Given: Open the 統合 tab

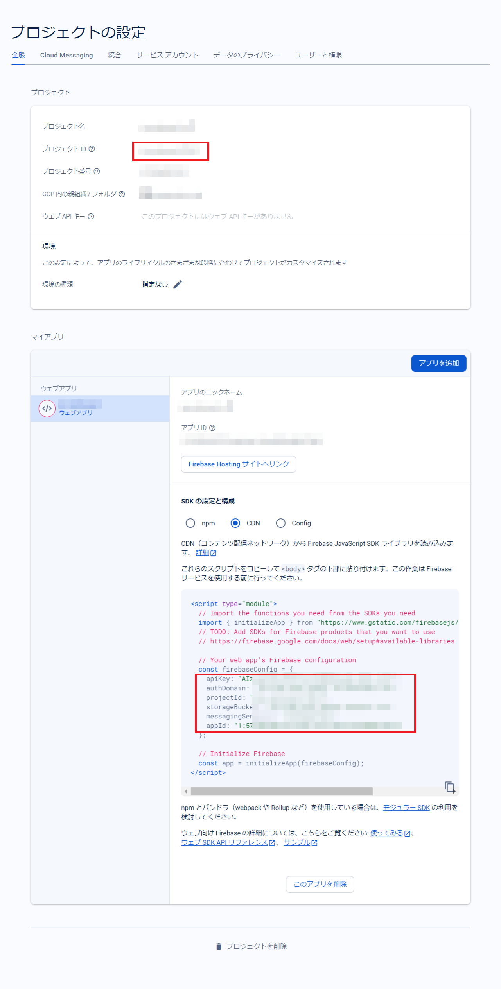Looking at the screenshot, I should (x=115, y=55).
